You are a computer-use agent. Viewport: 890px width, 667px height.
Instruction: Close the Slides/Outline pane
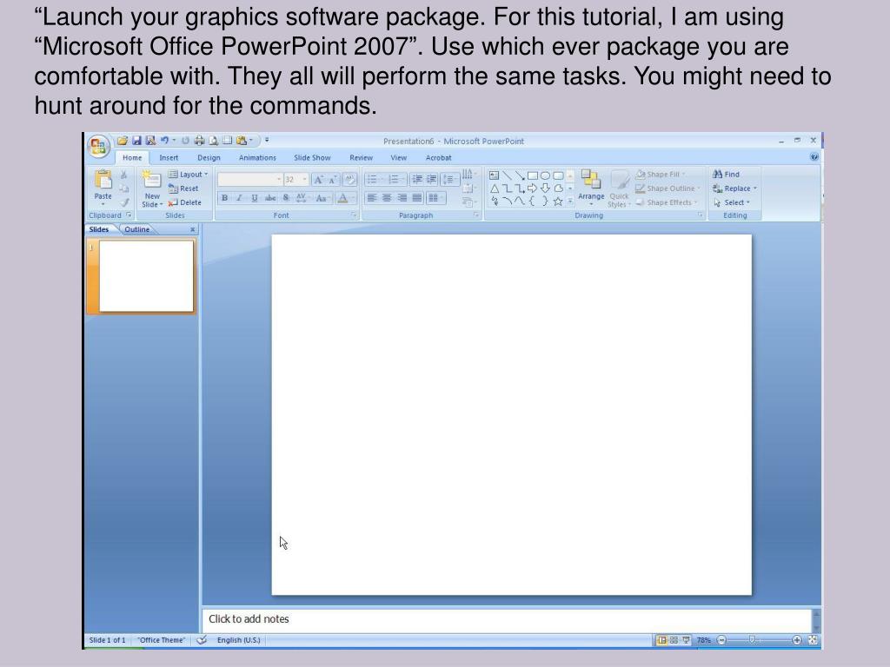click(192, 229)
